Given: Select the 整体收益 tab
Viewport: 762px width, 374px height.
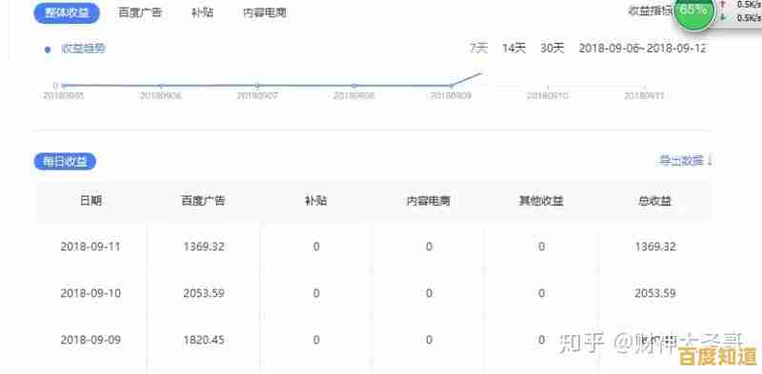Looking at the screenshot, I should point(67,13).
